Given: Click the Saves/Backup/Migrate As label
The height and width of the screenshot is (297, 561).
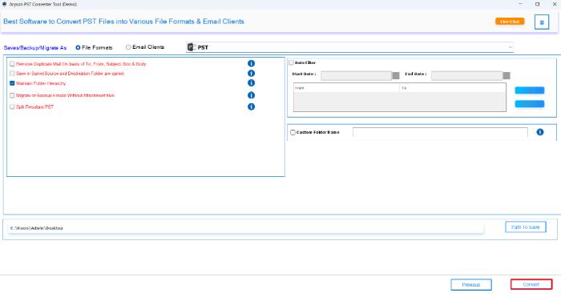Looking at the screenshot, I should (35, 48).
